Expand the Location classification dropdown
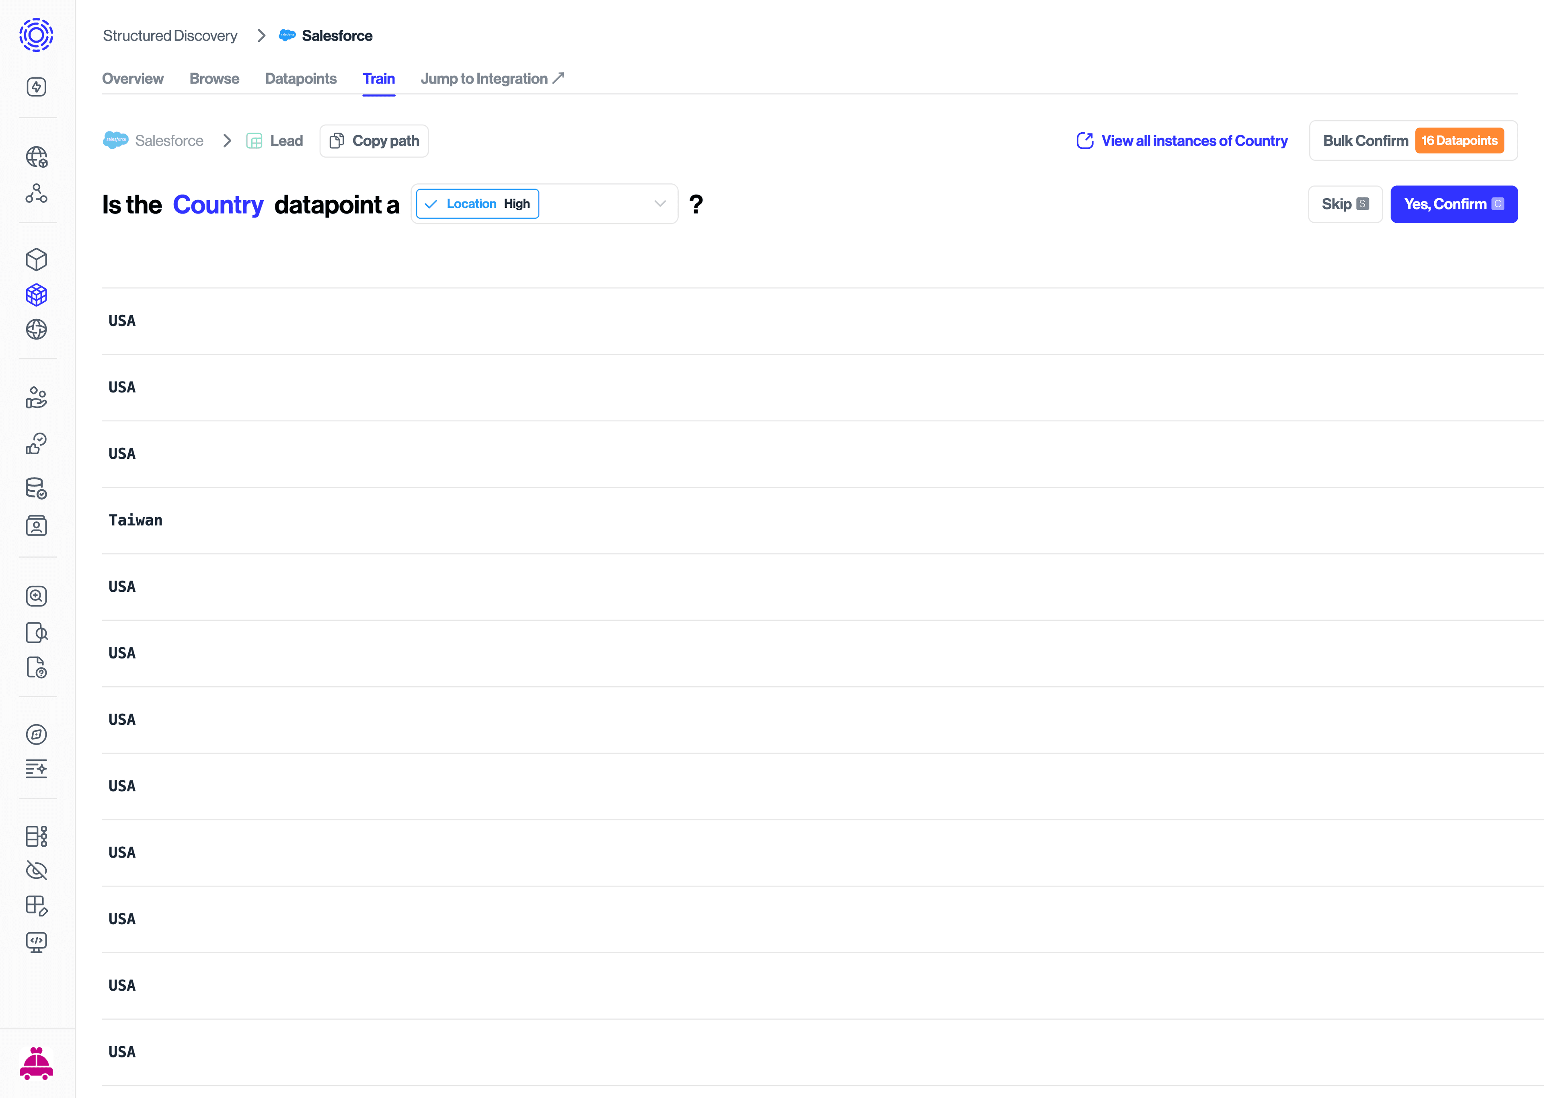Screen dimensions: 1544x1098 point(660,203)
